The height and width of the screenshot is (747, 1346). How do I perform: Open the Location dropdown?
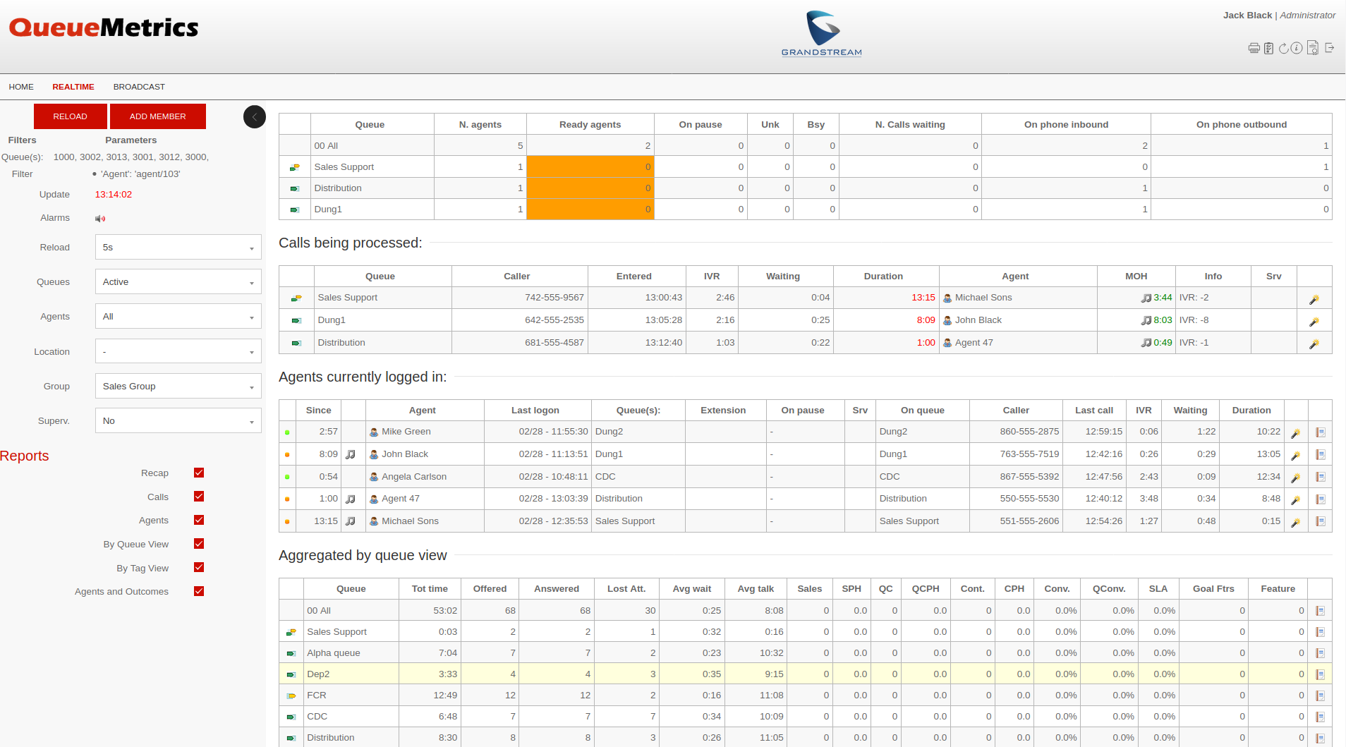coord(178,351)
